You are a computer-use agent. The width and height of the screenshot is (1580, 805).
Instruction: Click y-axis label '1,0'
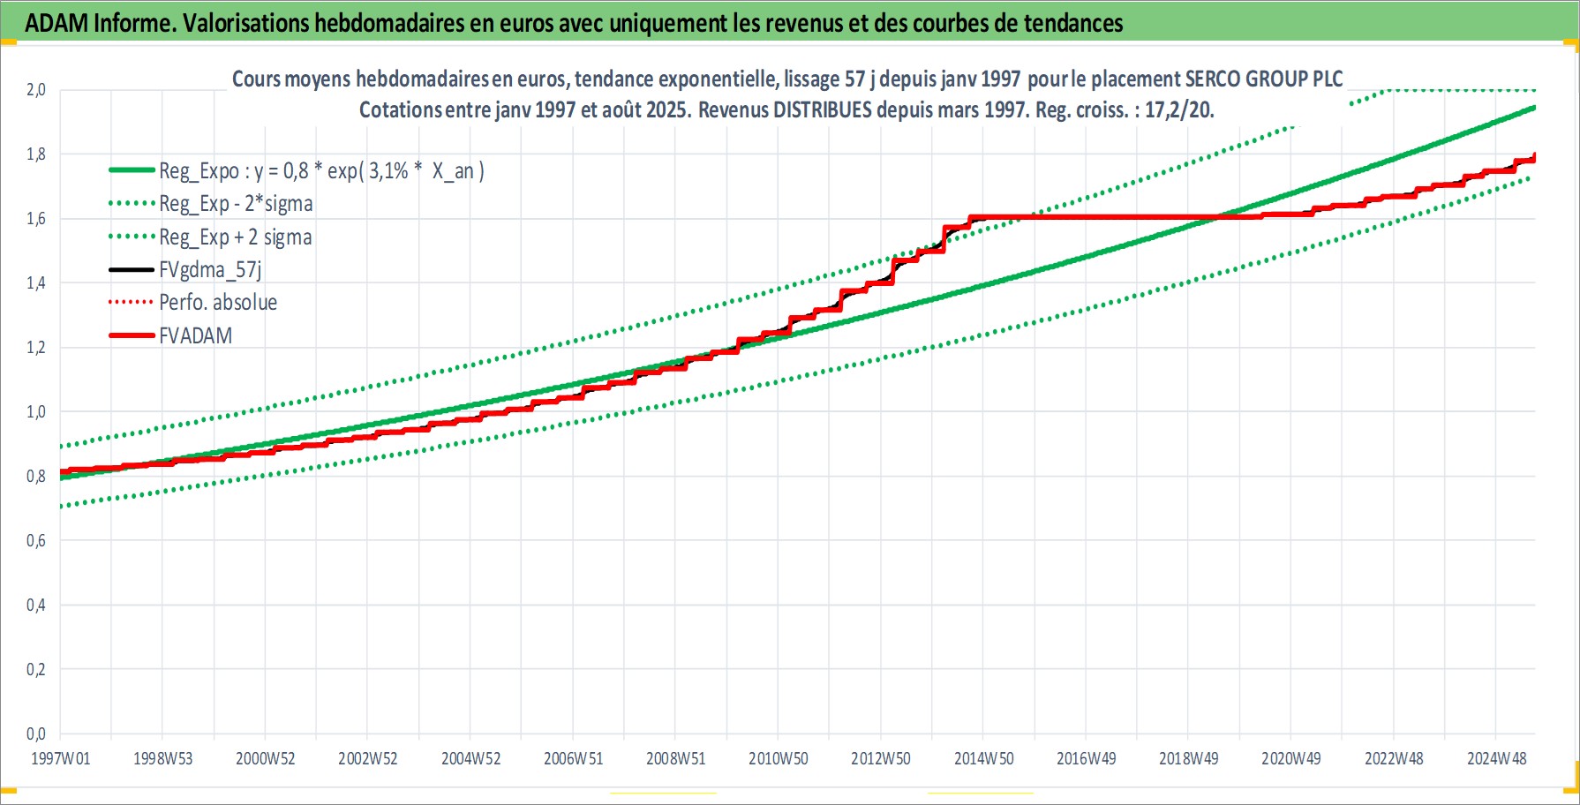pos(35,411)
